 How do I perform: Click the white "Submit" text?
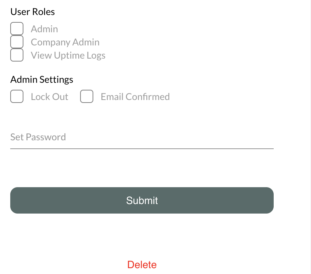point(142,200)
